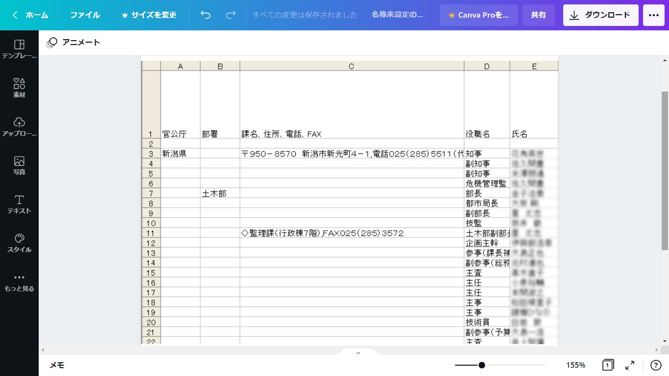Try Canva Pro button
The height and width of the screenshot is (376, 669).
tap(478, 15)
